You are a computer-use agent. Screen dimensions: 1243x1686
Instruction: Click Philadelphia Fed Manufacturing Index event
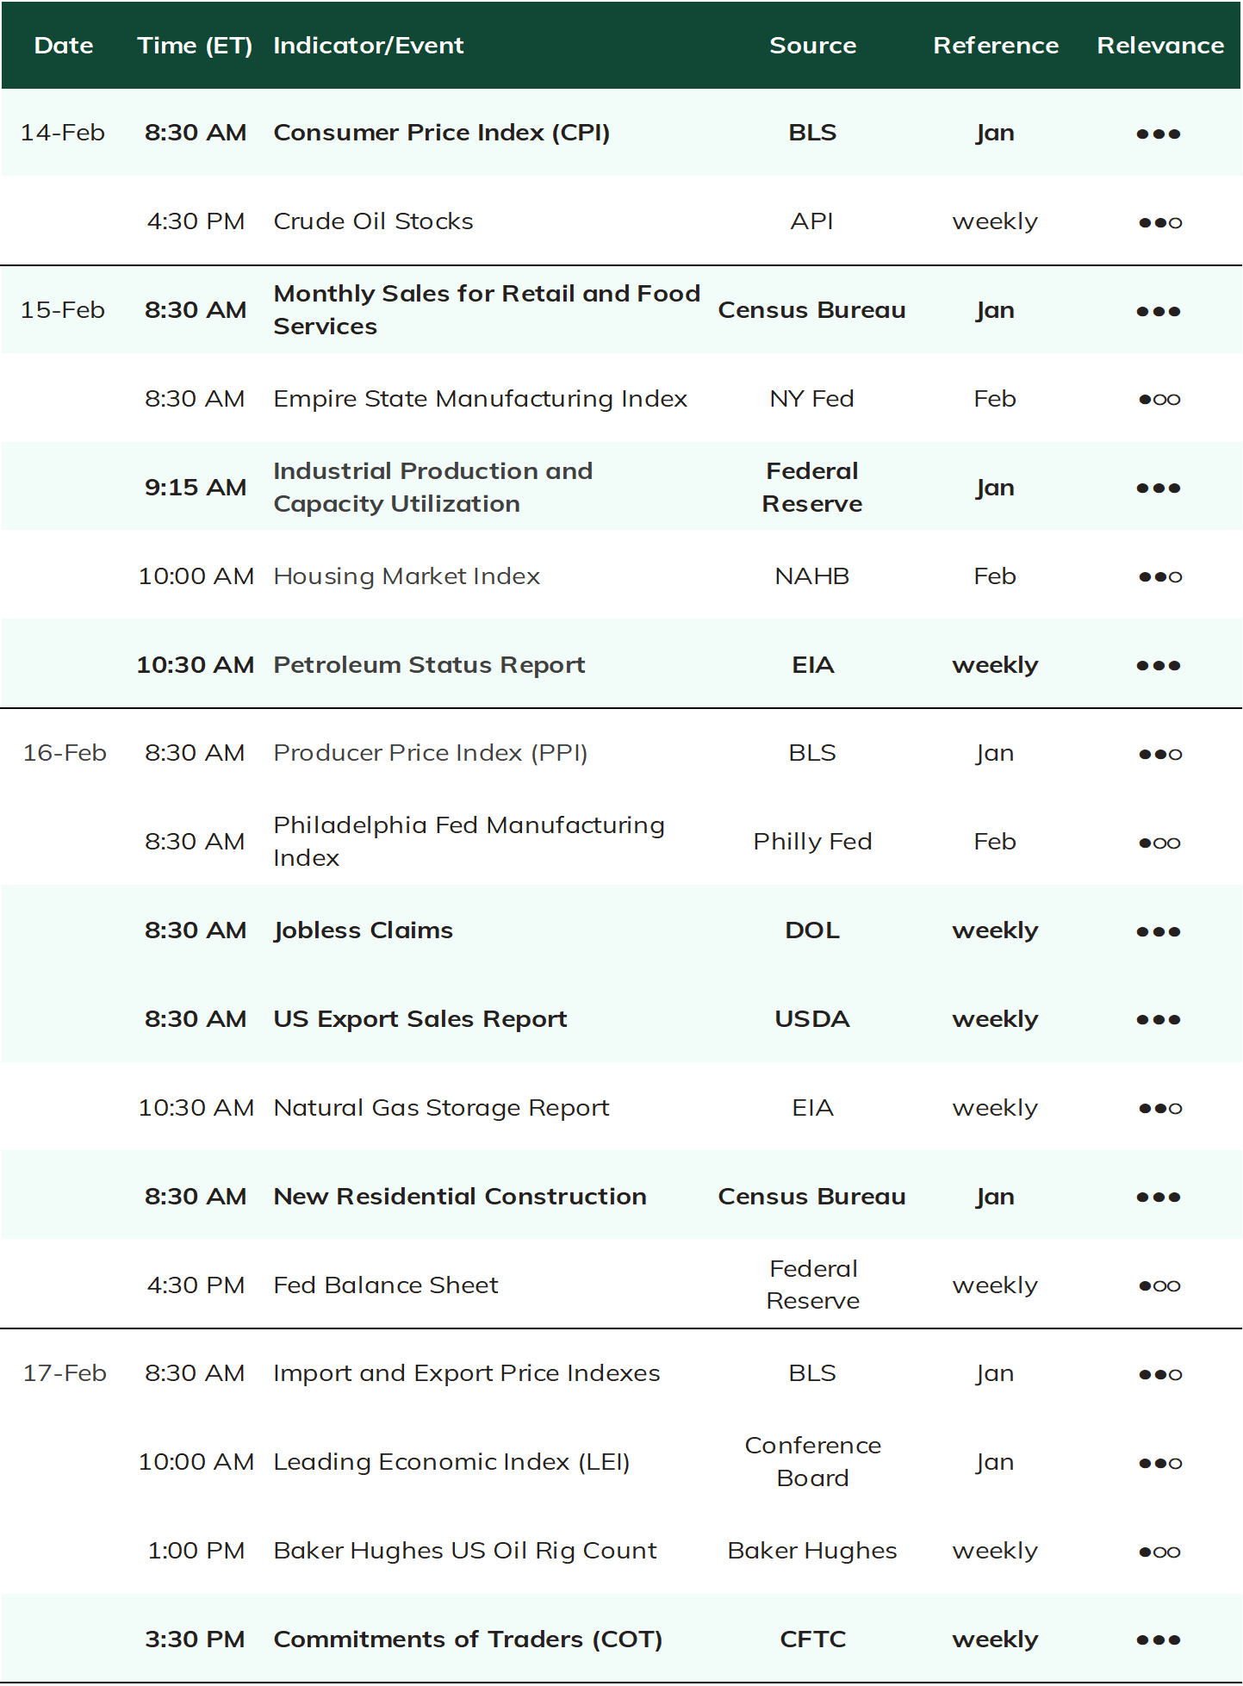(x=469, y=842)
